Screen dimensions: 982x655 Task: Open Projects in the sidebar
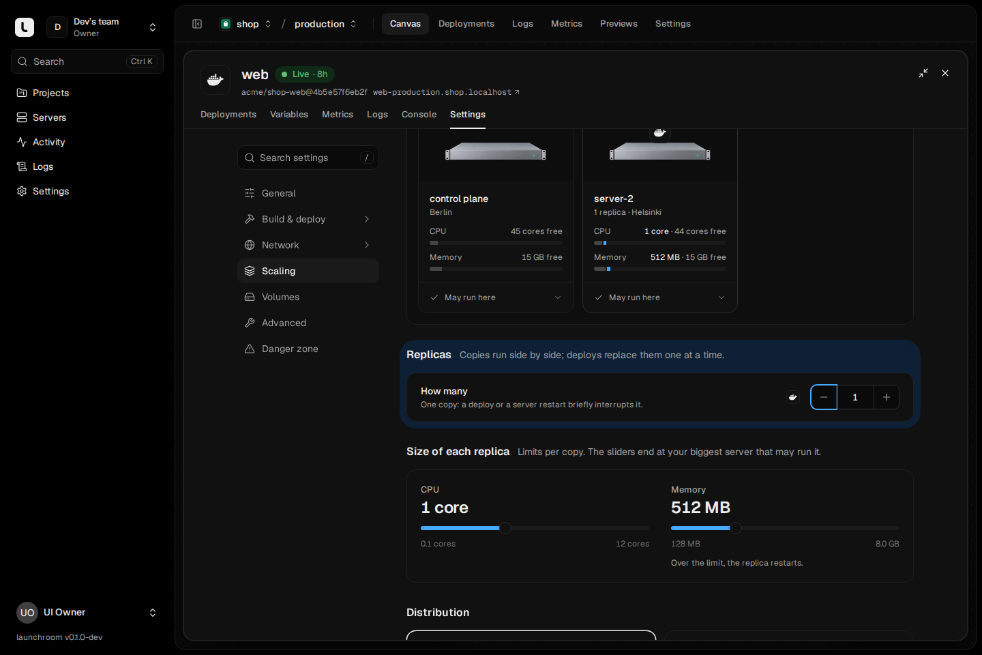(87, 93)
